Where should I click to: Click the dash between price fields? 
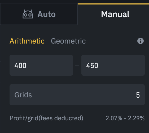tap(77, 65)
